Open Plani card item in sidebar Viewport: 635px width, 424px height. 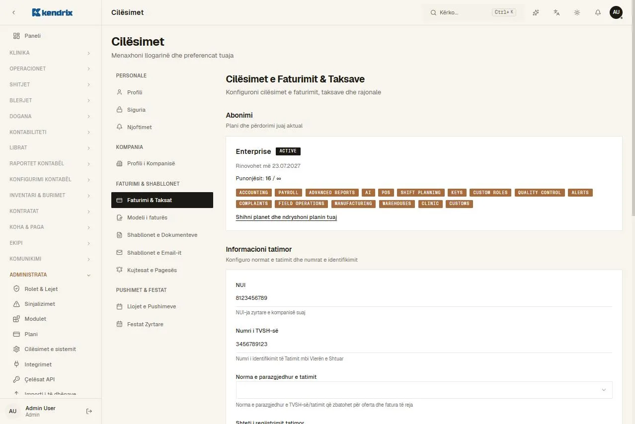[51, 334]
